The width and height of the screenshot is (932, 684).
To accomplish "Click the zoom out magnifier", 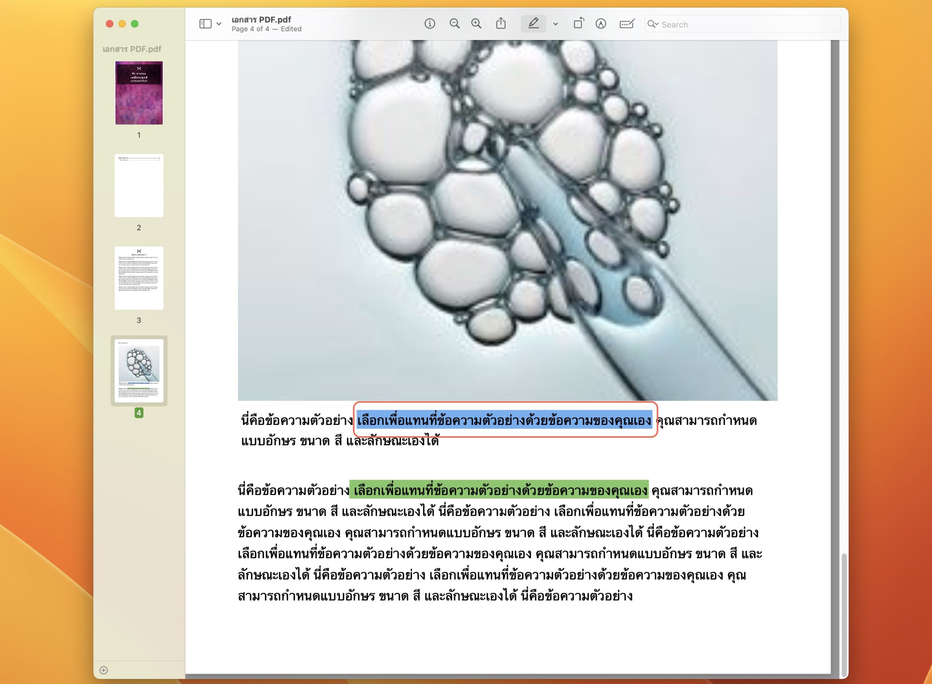I will coord(454,24).
